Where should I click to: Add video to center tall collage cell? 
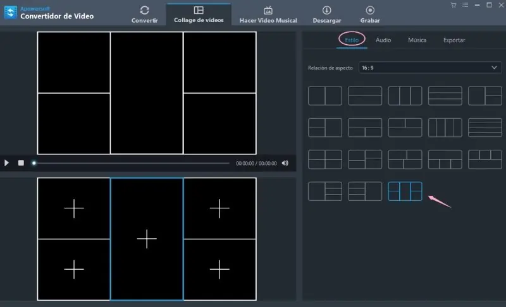pos(147,239)
